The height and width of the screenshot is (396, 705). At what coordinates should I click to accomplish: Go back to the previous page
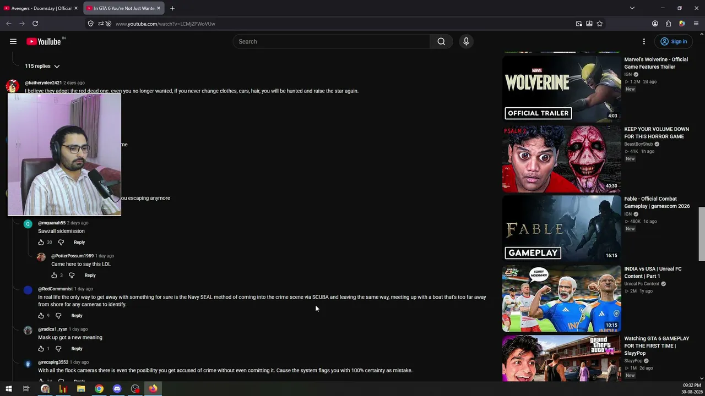click(x=9, y=24)
